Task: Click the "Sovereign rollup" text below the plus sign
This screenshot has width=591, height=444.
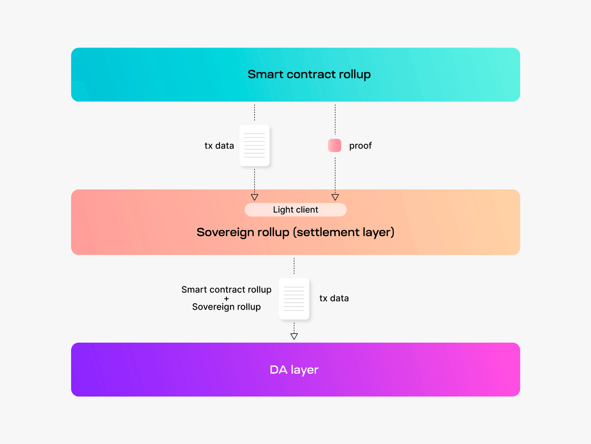Action: coord(226,307)
